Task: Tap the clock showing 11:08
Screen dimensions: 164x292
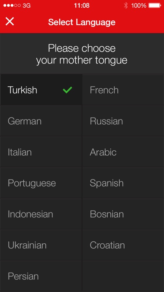Action: 82,5
